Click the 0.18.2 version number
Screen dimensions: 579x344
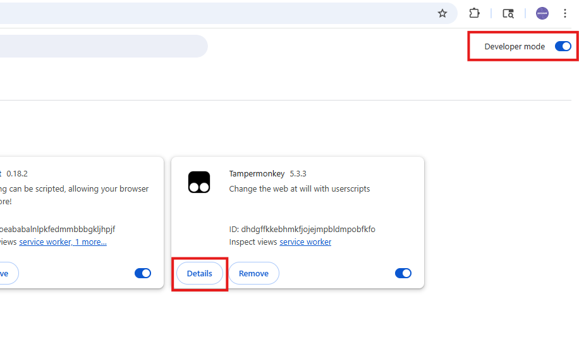17,174
